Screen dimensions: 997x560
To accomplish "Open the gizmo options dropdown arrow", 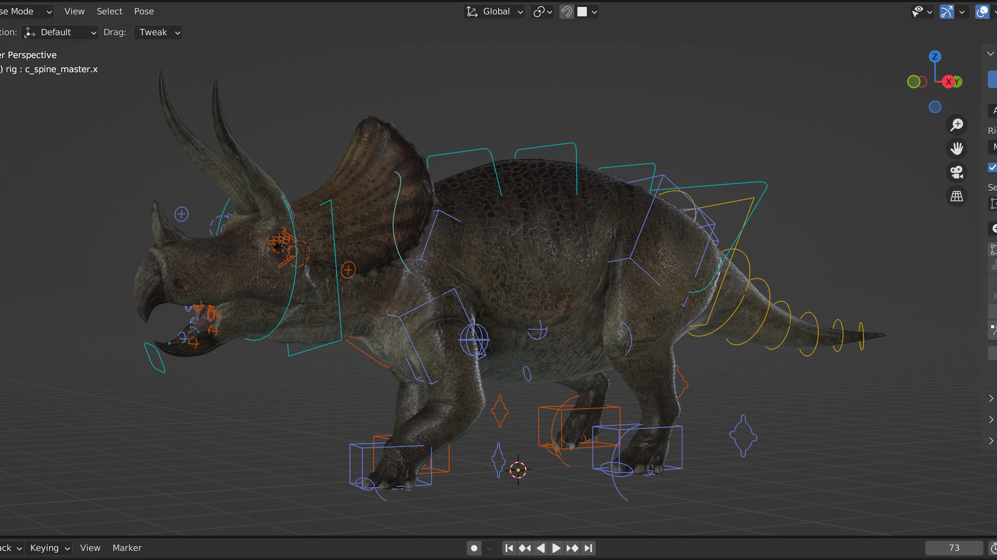I will point(962,11).
